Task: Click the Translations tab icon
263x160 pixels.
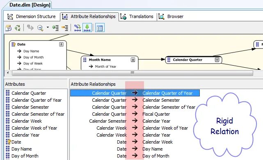Action: pyautogui.click(x=123, y=16)
